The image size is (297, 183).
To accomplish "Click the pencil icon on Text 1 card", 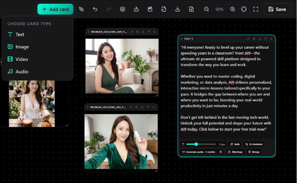I will pyautogui.click(x=248, y=39).
